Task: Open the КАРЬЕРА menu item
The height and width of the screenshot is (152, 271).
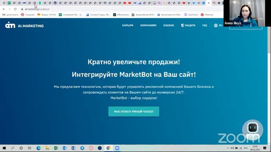Action: pos(128,25)
